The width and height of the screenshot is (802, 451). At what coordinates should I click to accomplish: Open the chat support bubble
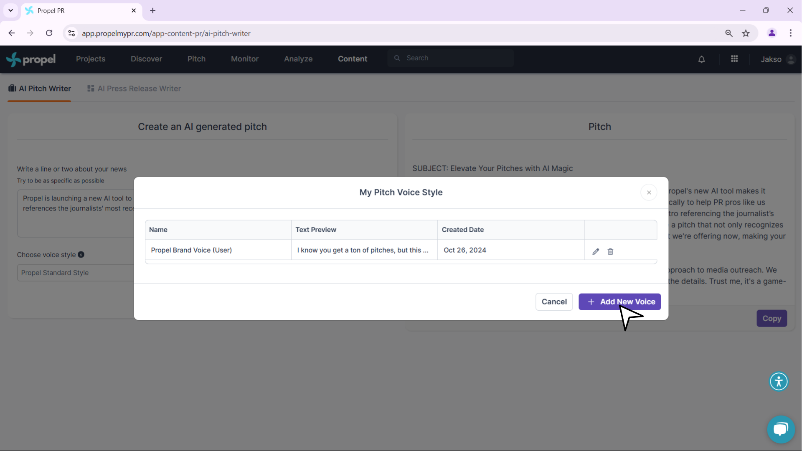coord(780,429)
